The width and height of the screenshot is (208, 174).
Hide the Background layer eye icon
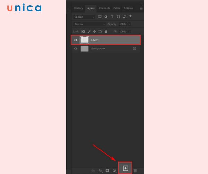point(76,49)
